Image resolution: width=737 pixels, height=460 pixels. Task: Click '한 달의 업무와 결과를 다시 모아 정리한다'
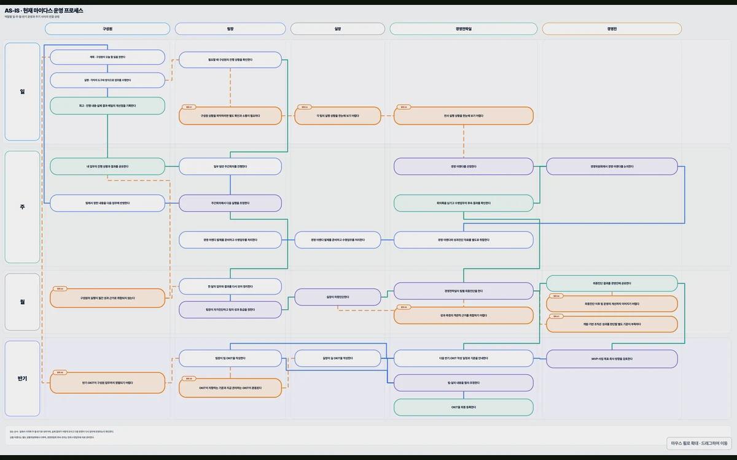point(230,286)
